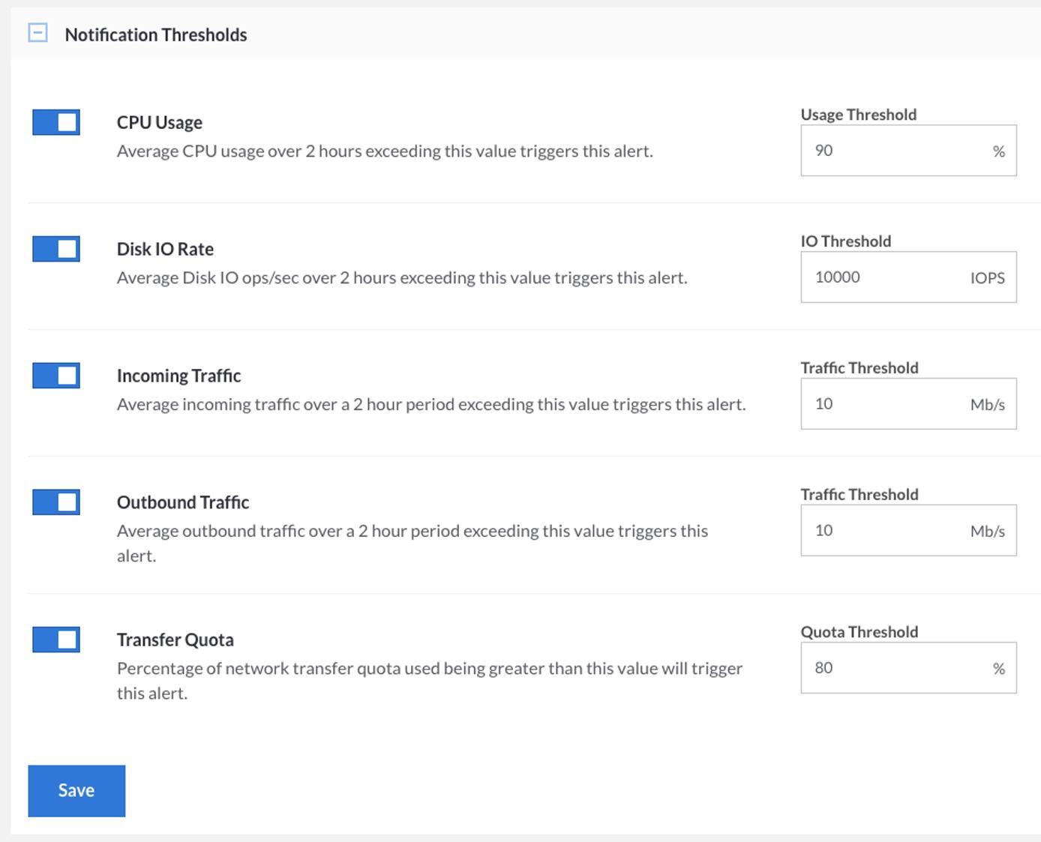Select the Incoming Traffic section title
The height and width of the screenshot is (842, 1041).
(177, 376)
